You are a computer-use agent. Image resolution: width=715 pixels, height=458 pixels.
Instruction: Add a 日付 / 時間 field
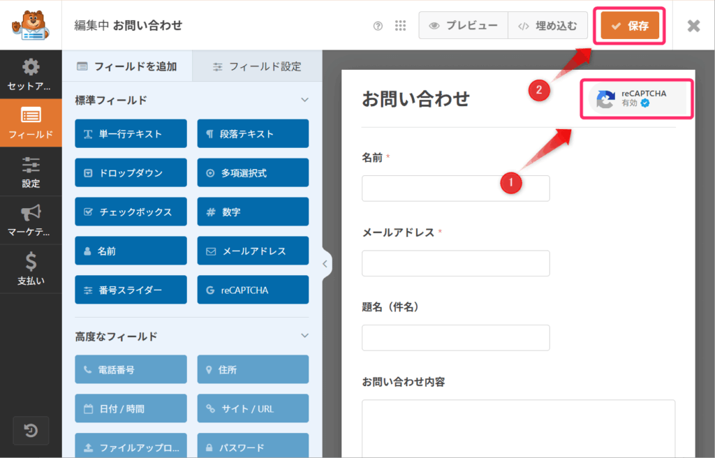tap(131, 408)
